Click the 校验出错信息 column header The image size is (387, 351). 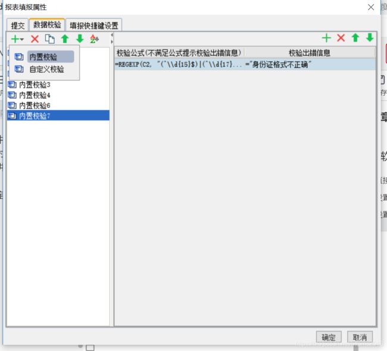[x=310, y=52]
